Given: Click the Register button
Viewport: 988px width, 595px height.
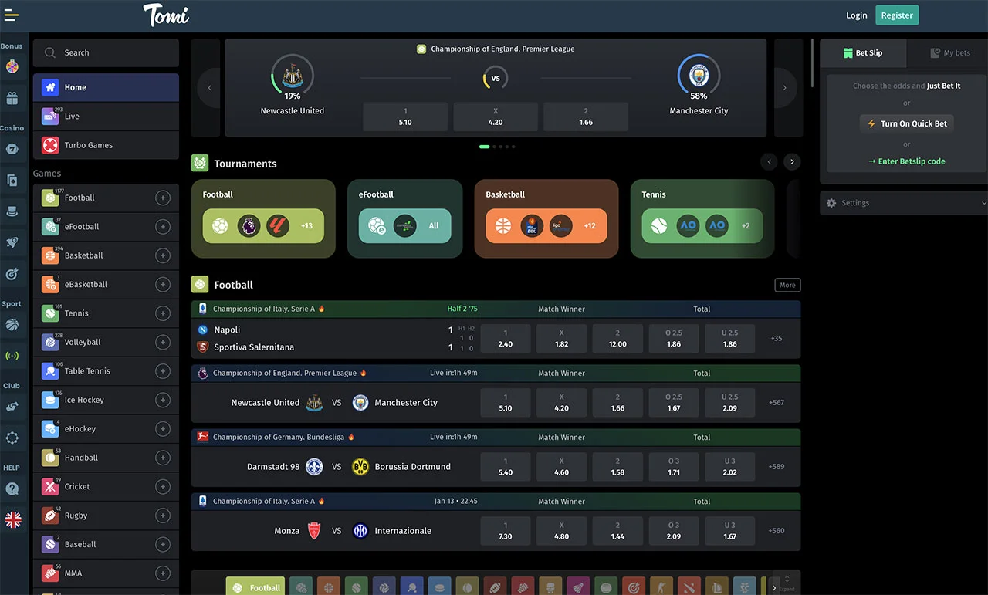Looking at the screenshot, I should [897, 15].
